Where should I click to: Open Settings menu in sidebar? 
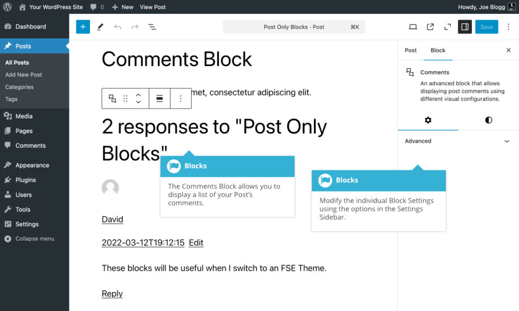tap(34, 224)
